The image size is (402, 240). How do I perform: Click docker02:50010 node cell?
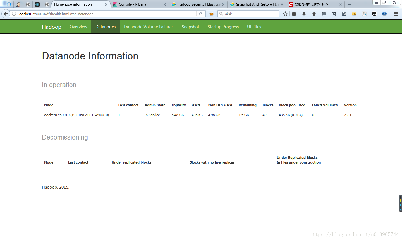pyautogui.click(x=76, y=115)
